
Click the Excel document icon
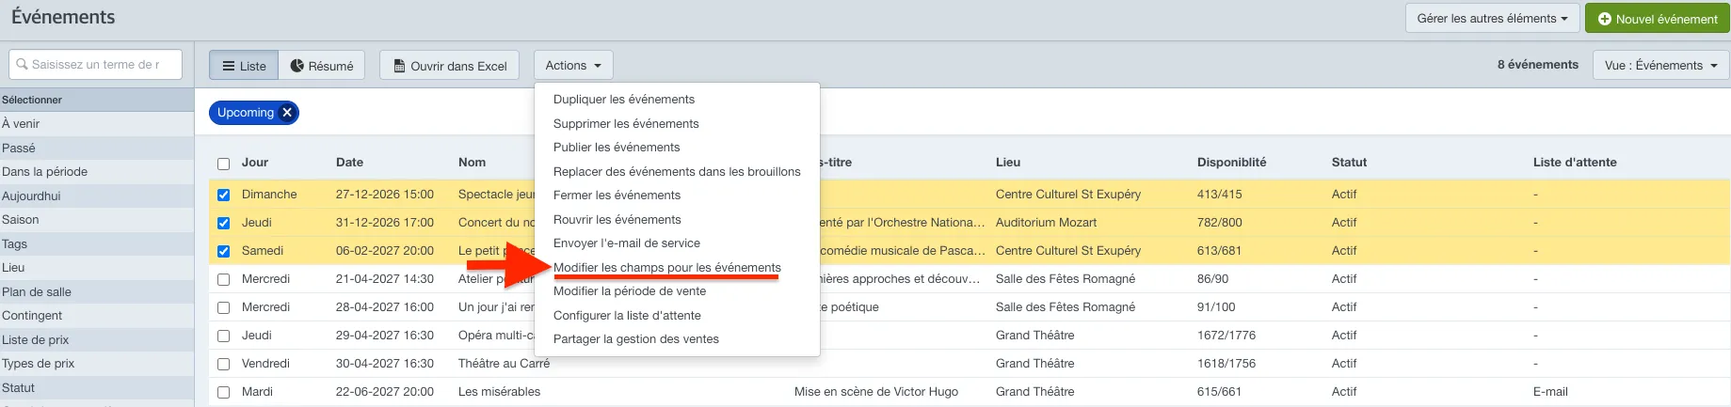click(x=399, y=66)
